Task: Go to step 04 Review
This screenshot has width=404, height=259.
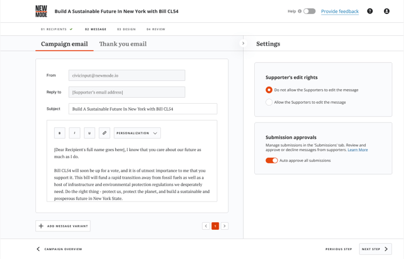Action: (x=156, y=29)
